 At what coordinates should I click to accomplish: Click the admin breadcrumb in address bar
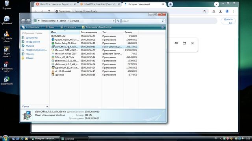point(63,21)
